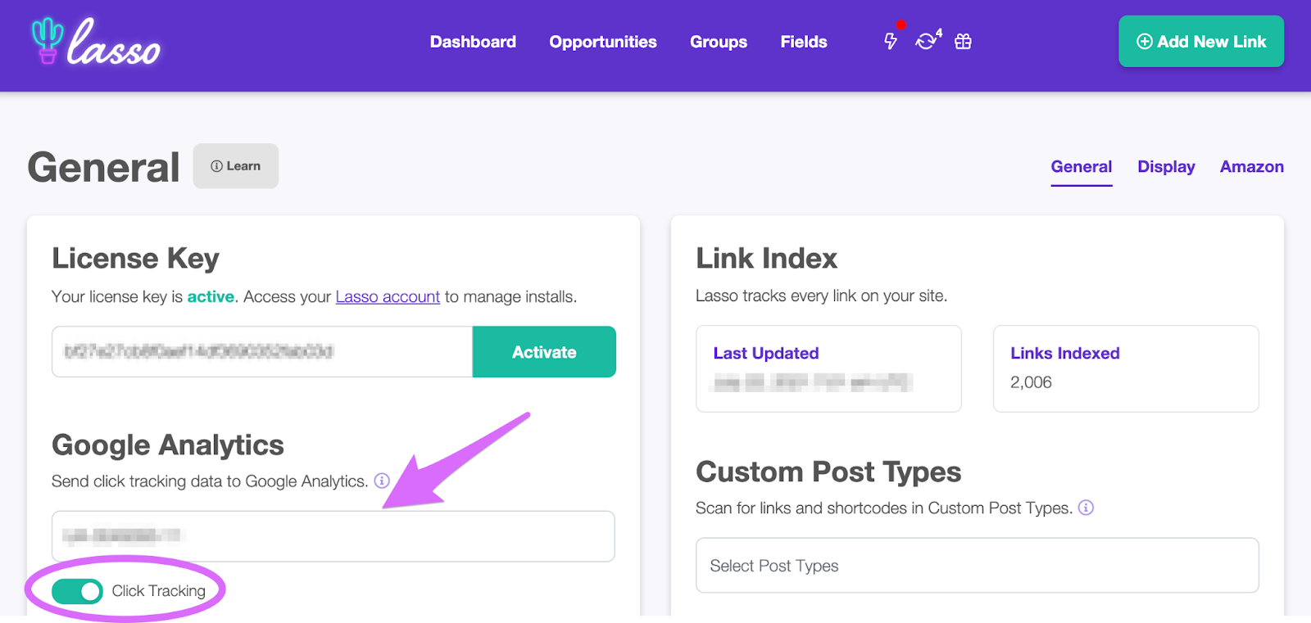Open the Groups menu item
This screenshot has height=623, width=1311.
719,42
